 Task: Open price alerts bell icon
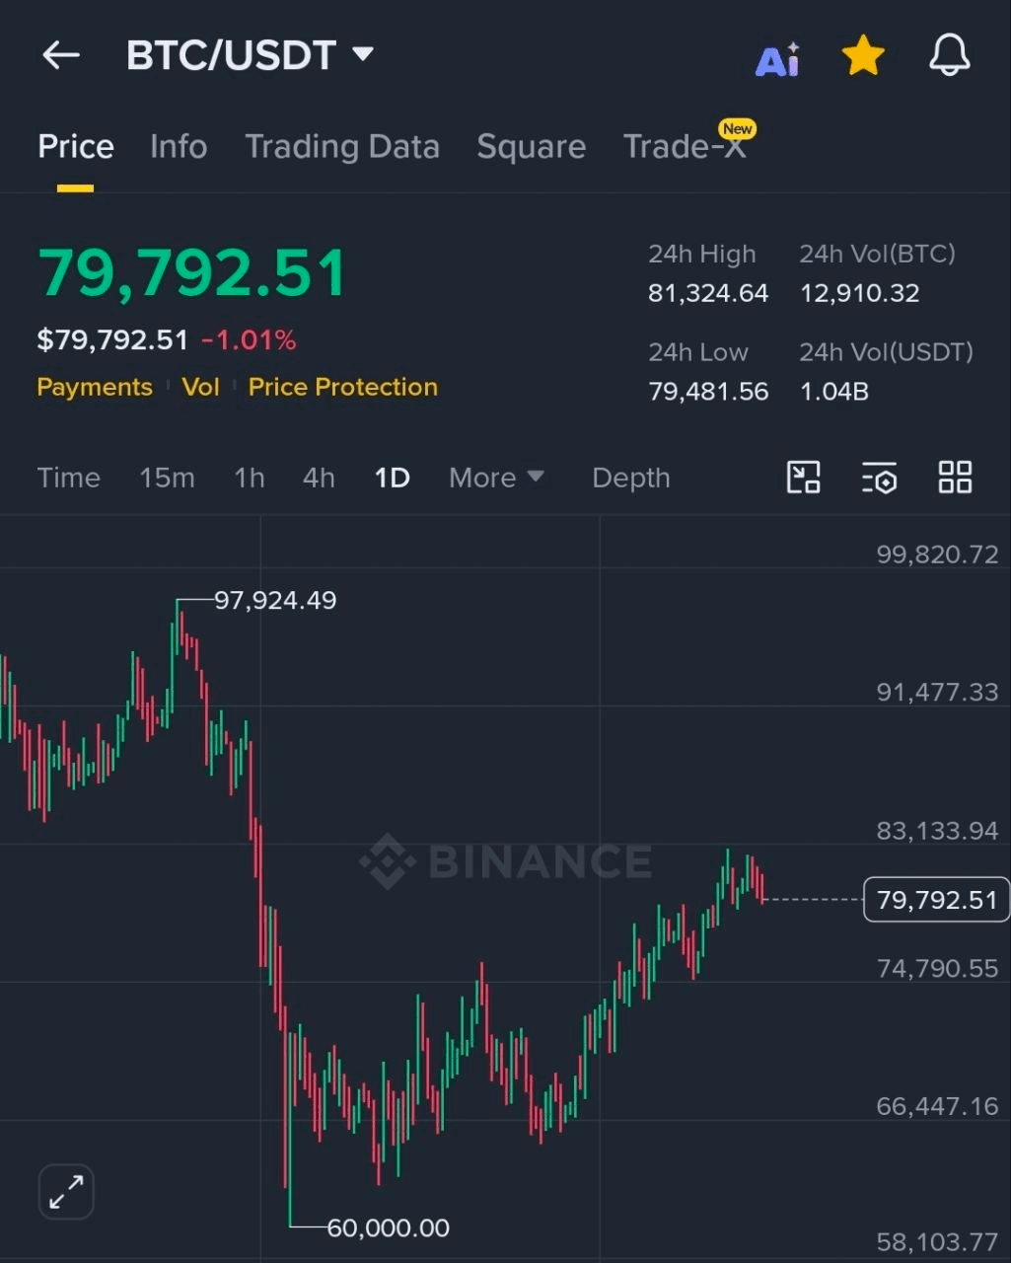(950, 55)
